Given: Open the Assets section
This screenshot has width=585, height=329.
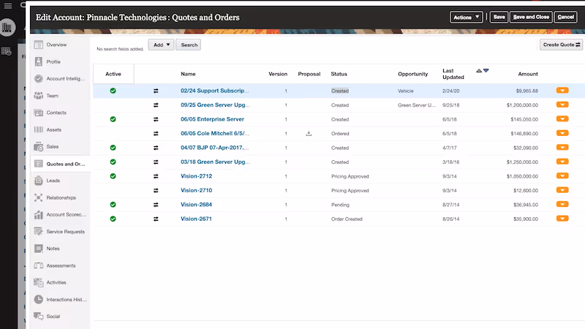Looking at the screenshot, I should 53,130.
